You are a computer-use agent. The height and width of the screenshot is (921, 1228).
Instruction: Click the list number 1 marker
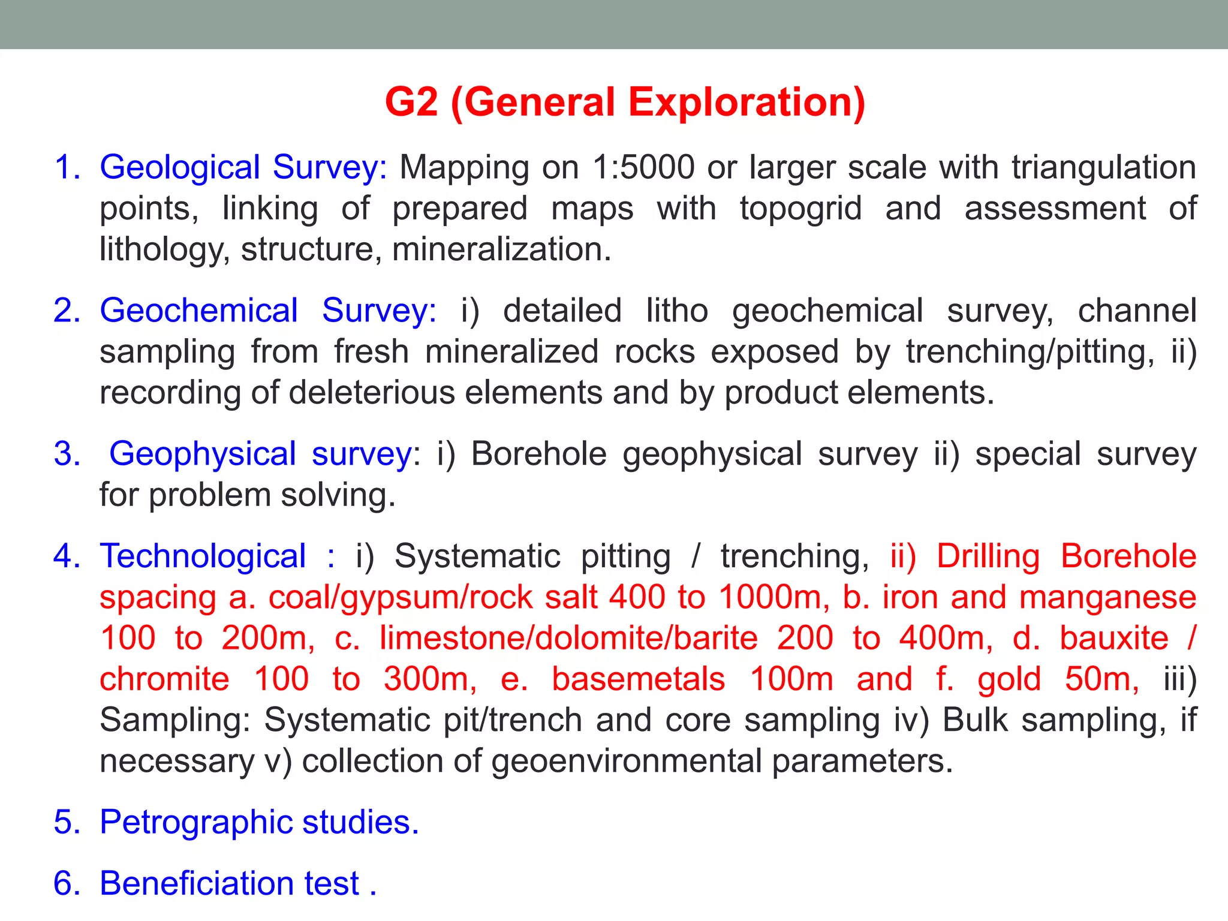coord(67,167)
